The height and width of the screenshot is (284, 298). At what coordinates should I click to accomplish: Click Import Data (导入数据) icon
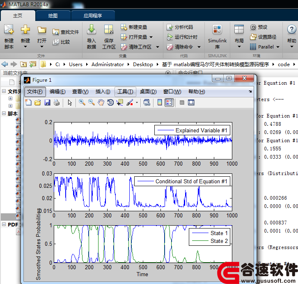[x=92, y=30]
